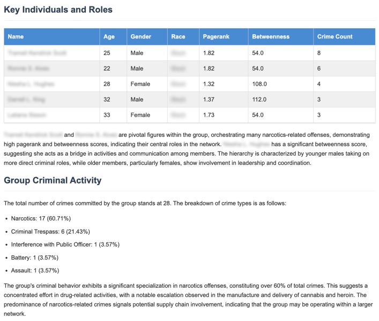The height and width of the screenshot is (321, 379).
Task: Click Male in the age 32 row
Action: (x=137, y=100)
